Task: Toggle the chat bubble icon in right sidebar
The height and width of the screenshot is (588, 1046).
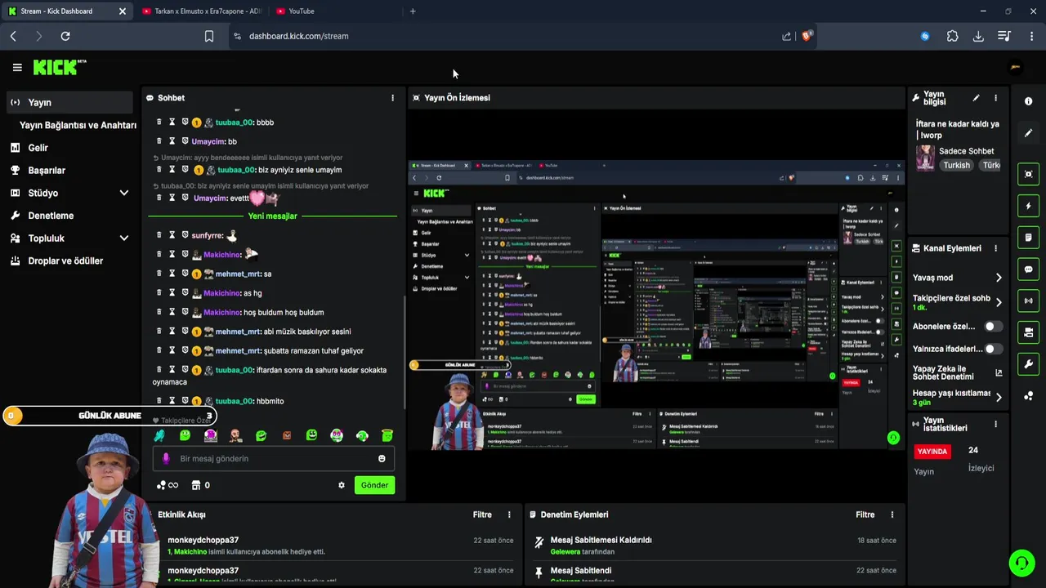Action: coord(1028,269)
